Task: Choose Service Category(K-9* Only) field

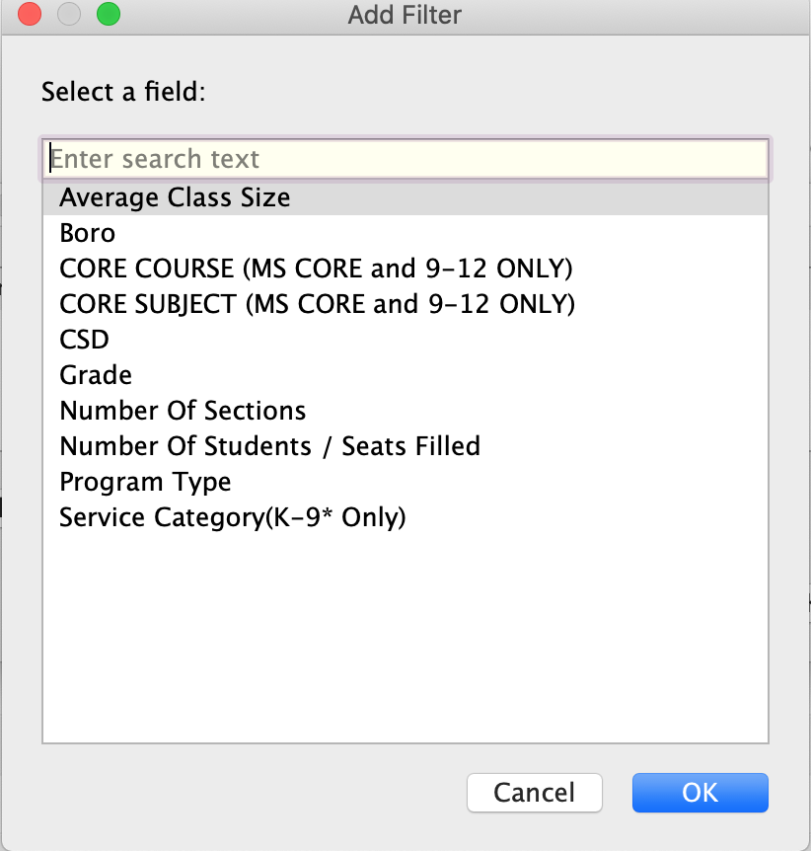Action: pyautogui.click(x=233, y=517)
